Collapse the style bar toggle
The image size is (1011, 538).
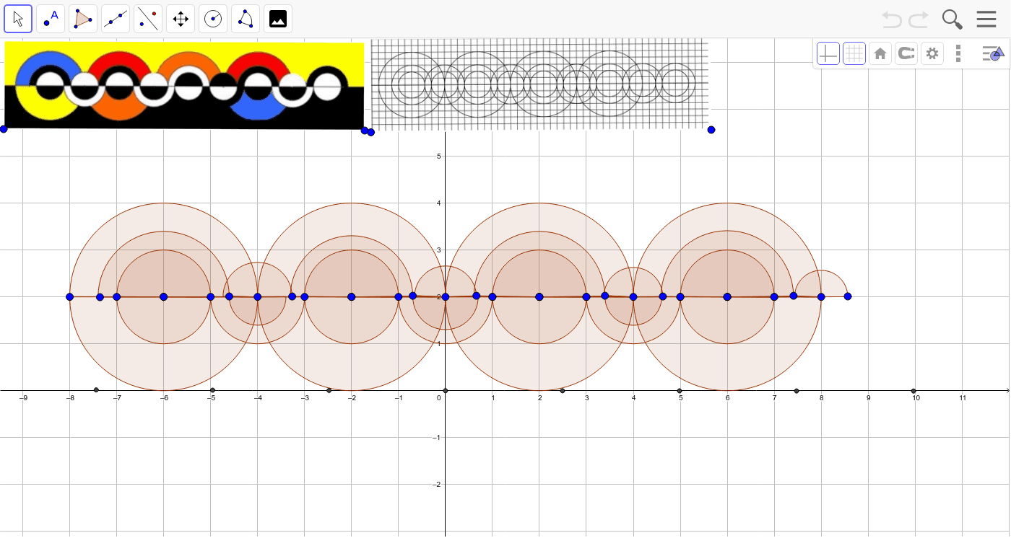(993, 53)
